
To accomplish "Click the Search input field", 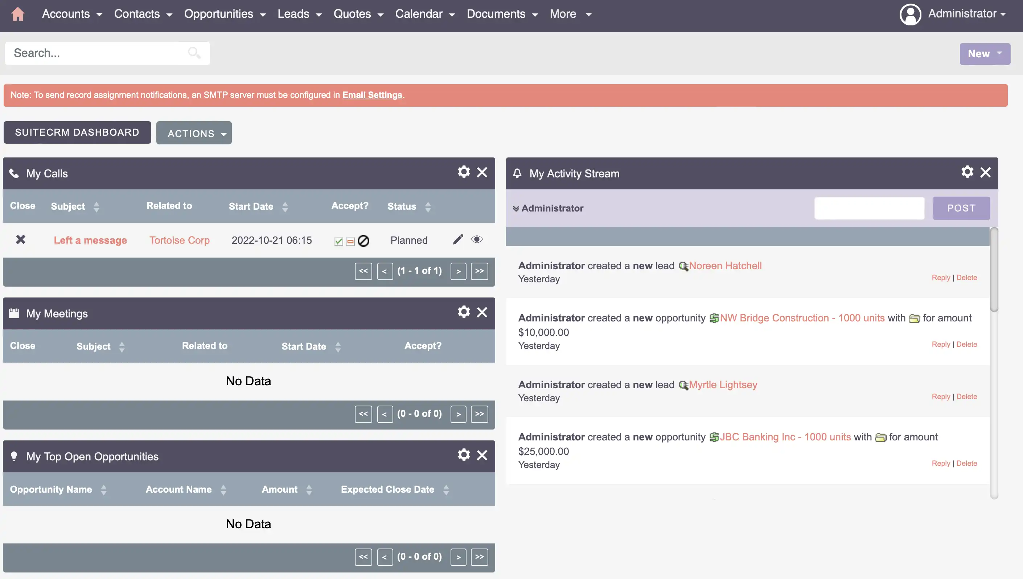I will (x=107, y=53).
